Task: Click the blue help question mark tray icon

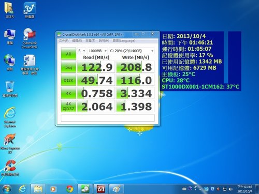Action: pyautogui.click(x=190, y=188)
